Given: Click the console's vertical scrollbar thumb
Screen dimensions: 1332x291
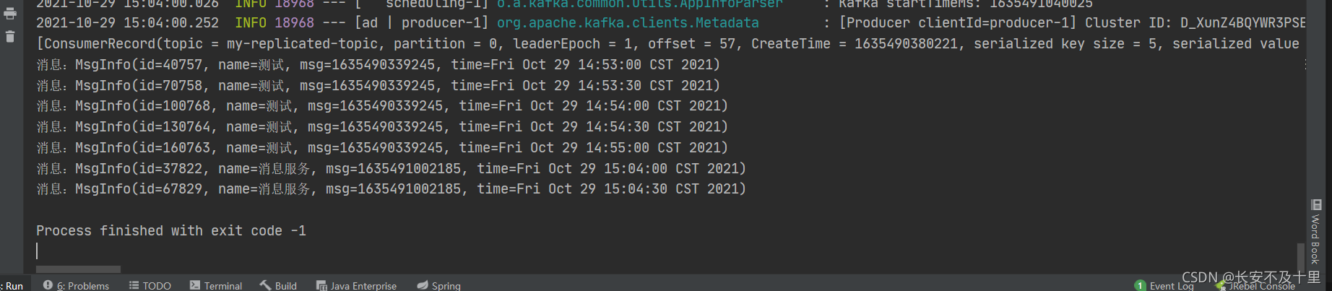Looking at the screenshot, I should tap(1301, 256).
